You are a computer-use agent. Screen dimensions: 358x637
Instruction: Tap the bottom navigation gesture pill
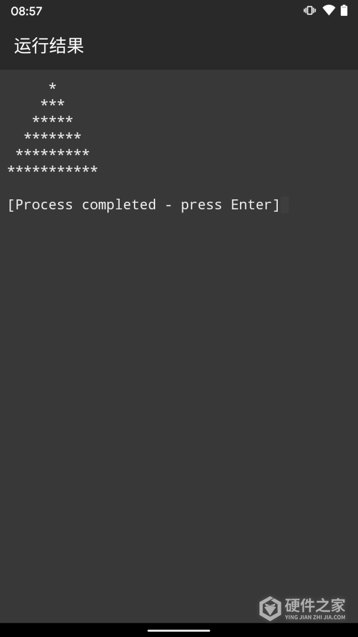tap(179, 631)
